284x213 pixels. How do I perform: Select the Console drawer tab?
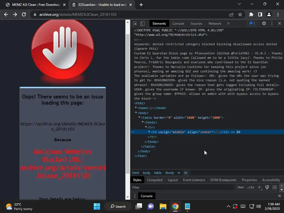[146, 196]
